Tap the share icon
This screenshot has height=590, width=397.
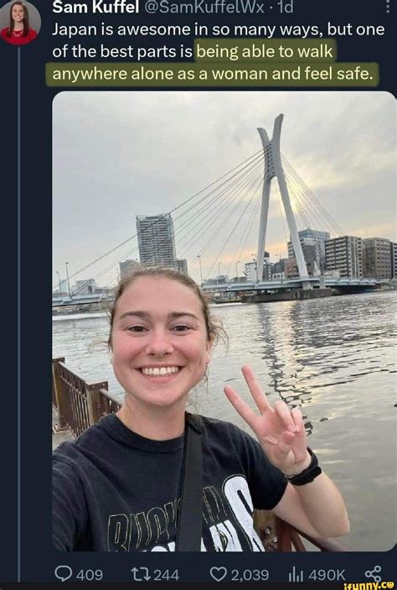(x=374, y=574)
